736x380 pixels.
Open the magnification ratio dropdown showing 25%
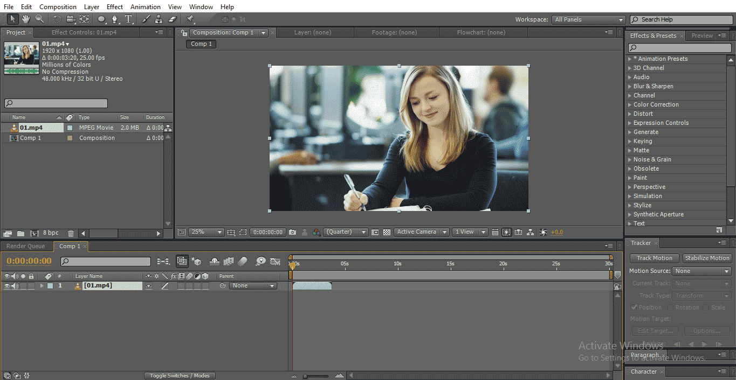coord(218,231)
